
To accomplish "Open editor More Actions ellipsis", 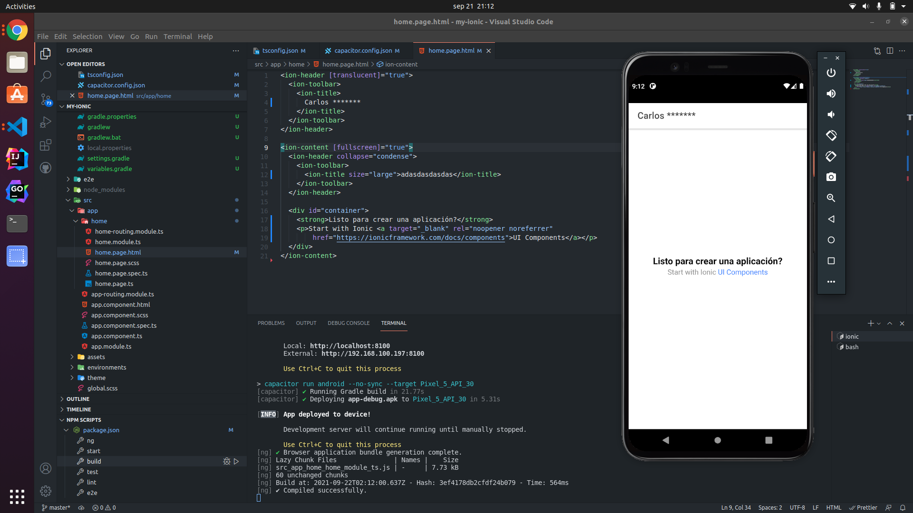I will coord(902,50).
